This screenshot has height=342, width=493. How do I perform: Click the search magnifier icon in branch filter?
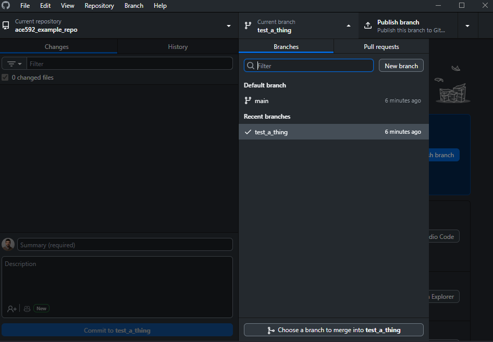coord(251,66)
